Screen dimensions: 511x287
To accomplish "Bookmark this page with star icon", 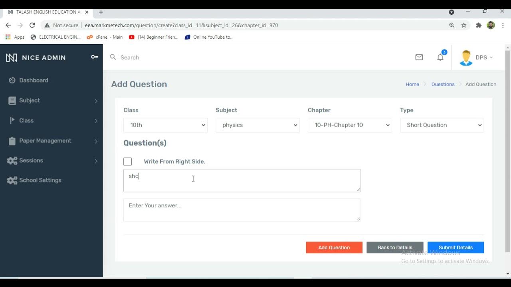I will (x=464, y=25).
